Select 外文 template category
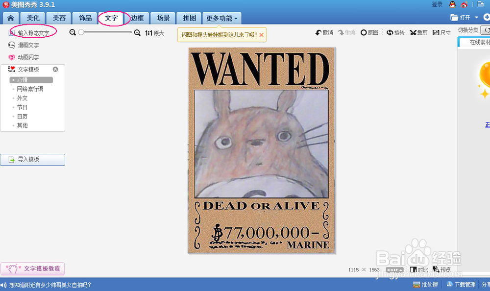The image size is (490, 291). [x=22, y=98]
